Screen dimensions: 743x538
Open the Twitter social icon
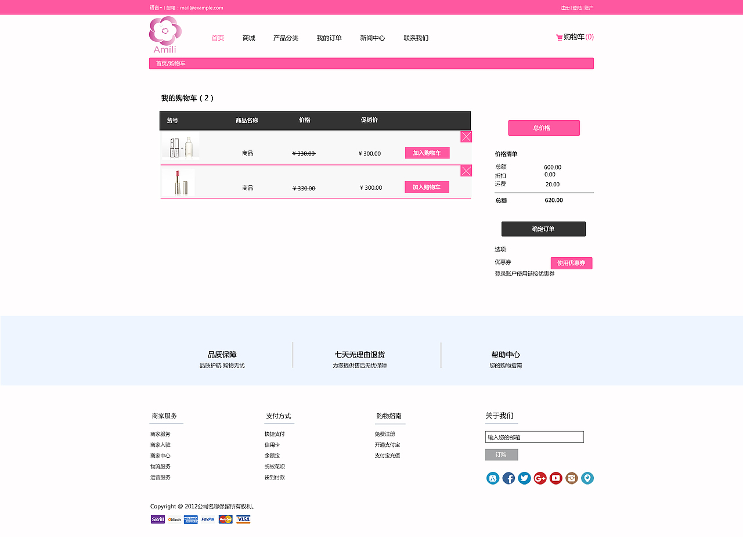(x=524, y=478)
